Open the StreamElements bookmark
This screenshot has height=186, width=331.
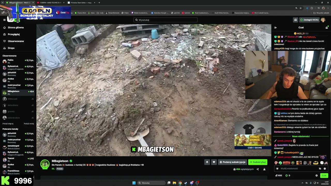coord(112,13)
